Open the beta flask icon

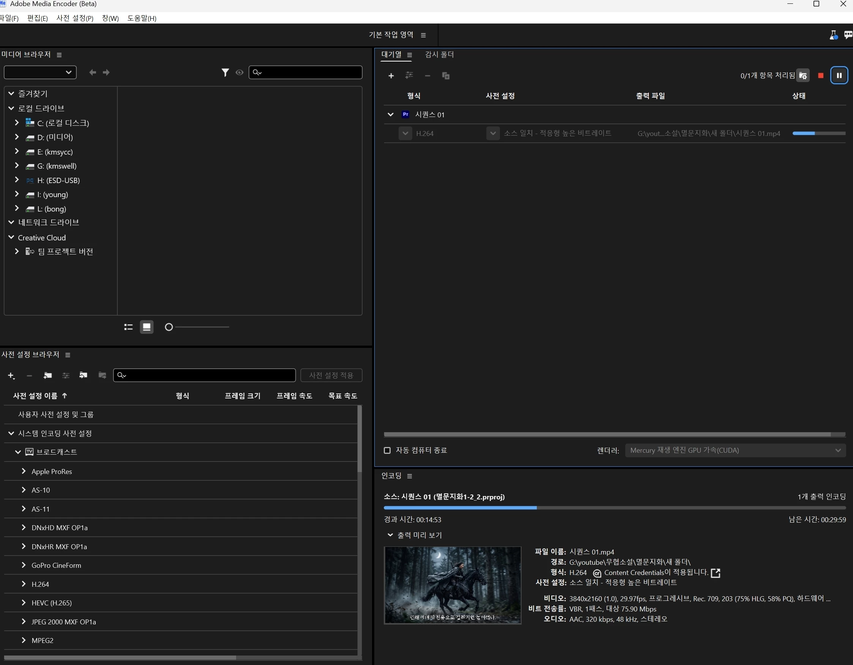833,35
